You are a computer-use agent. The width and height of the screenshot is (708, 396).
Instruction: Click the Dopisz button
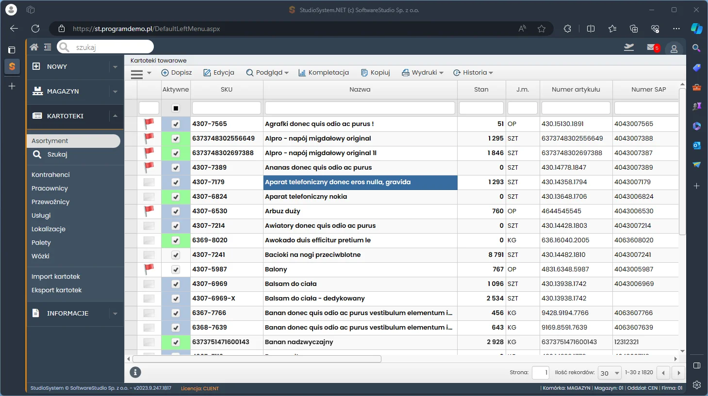click(x=177, y=73)
